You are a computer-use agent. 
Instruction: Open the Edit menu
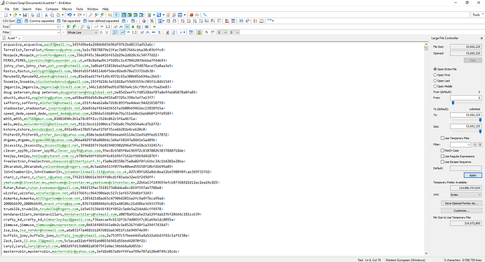[15, 9]
